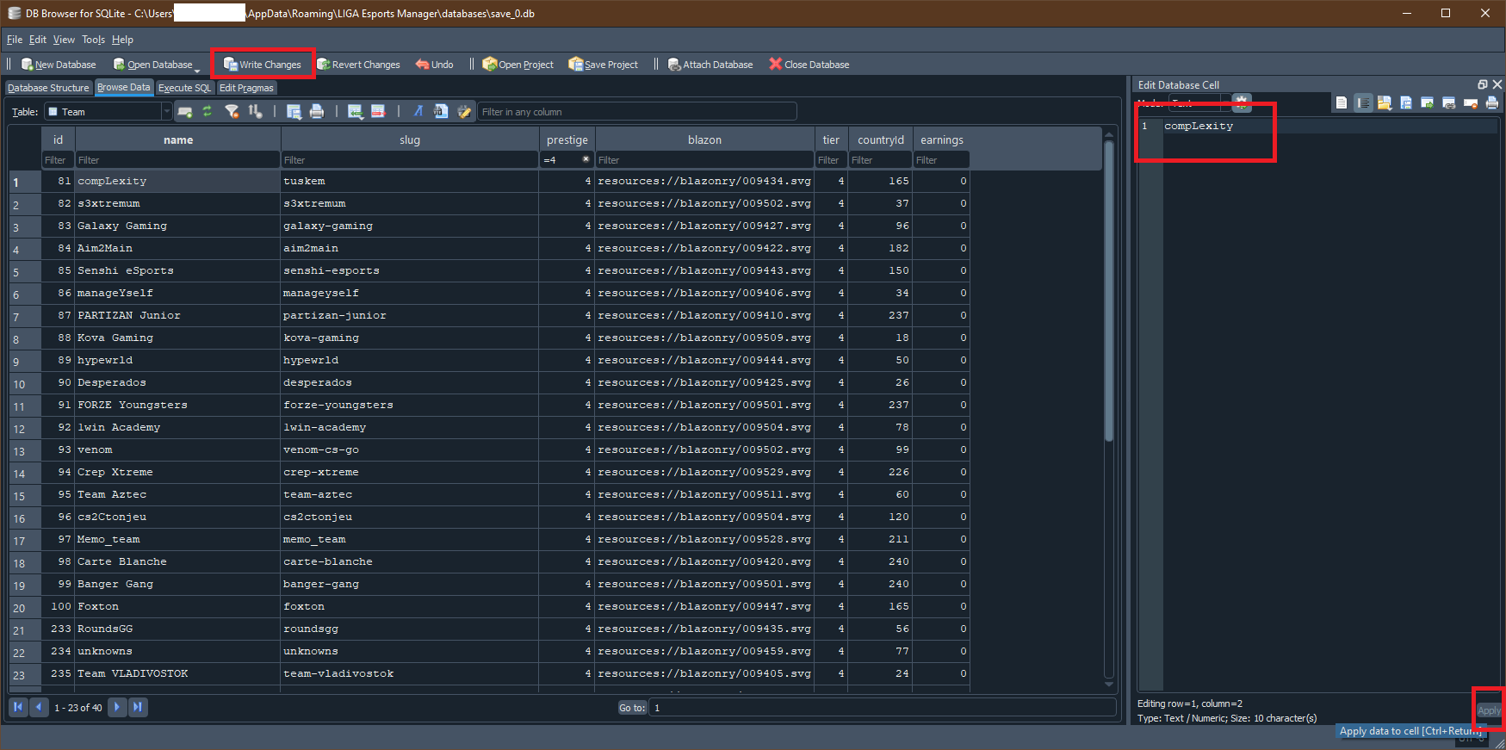Click Revert Changes in the toolbar

point(358,65)
